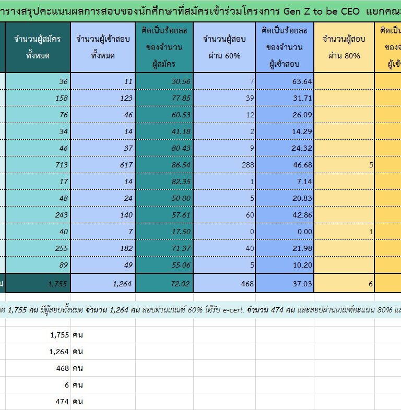Select the cell with 243 applicants
This screenshot has height=410, width=401.
click(38, 215)
